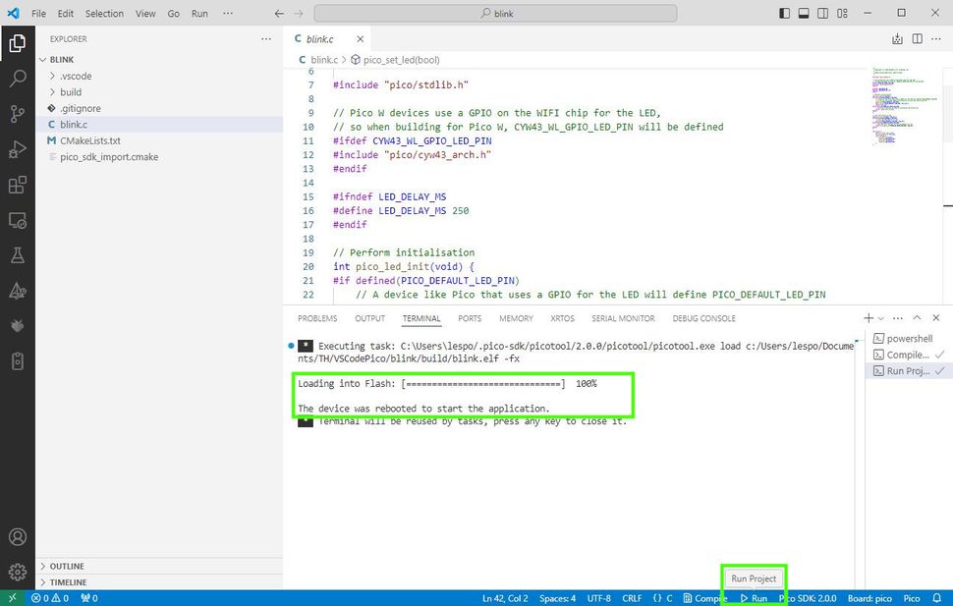Switch to the PROBLEMS tab
The width and height of the screenshot is (953, 606).
click(317, 318)
